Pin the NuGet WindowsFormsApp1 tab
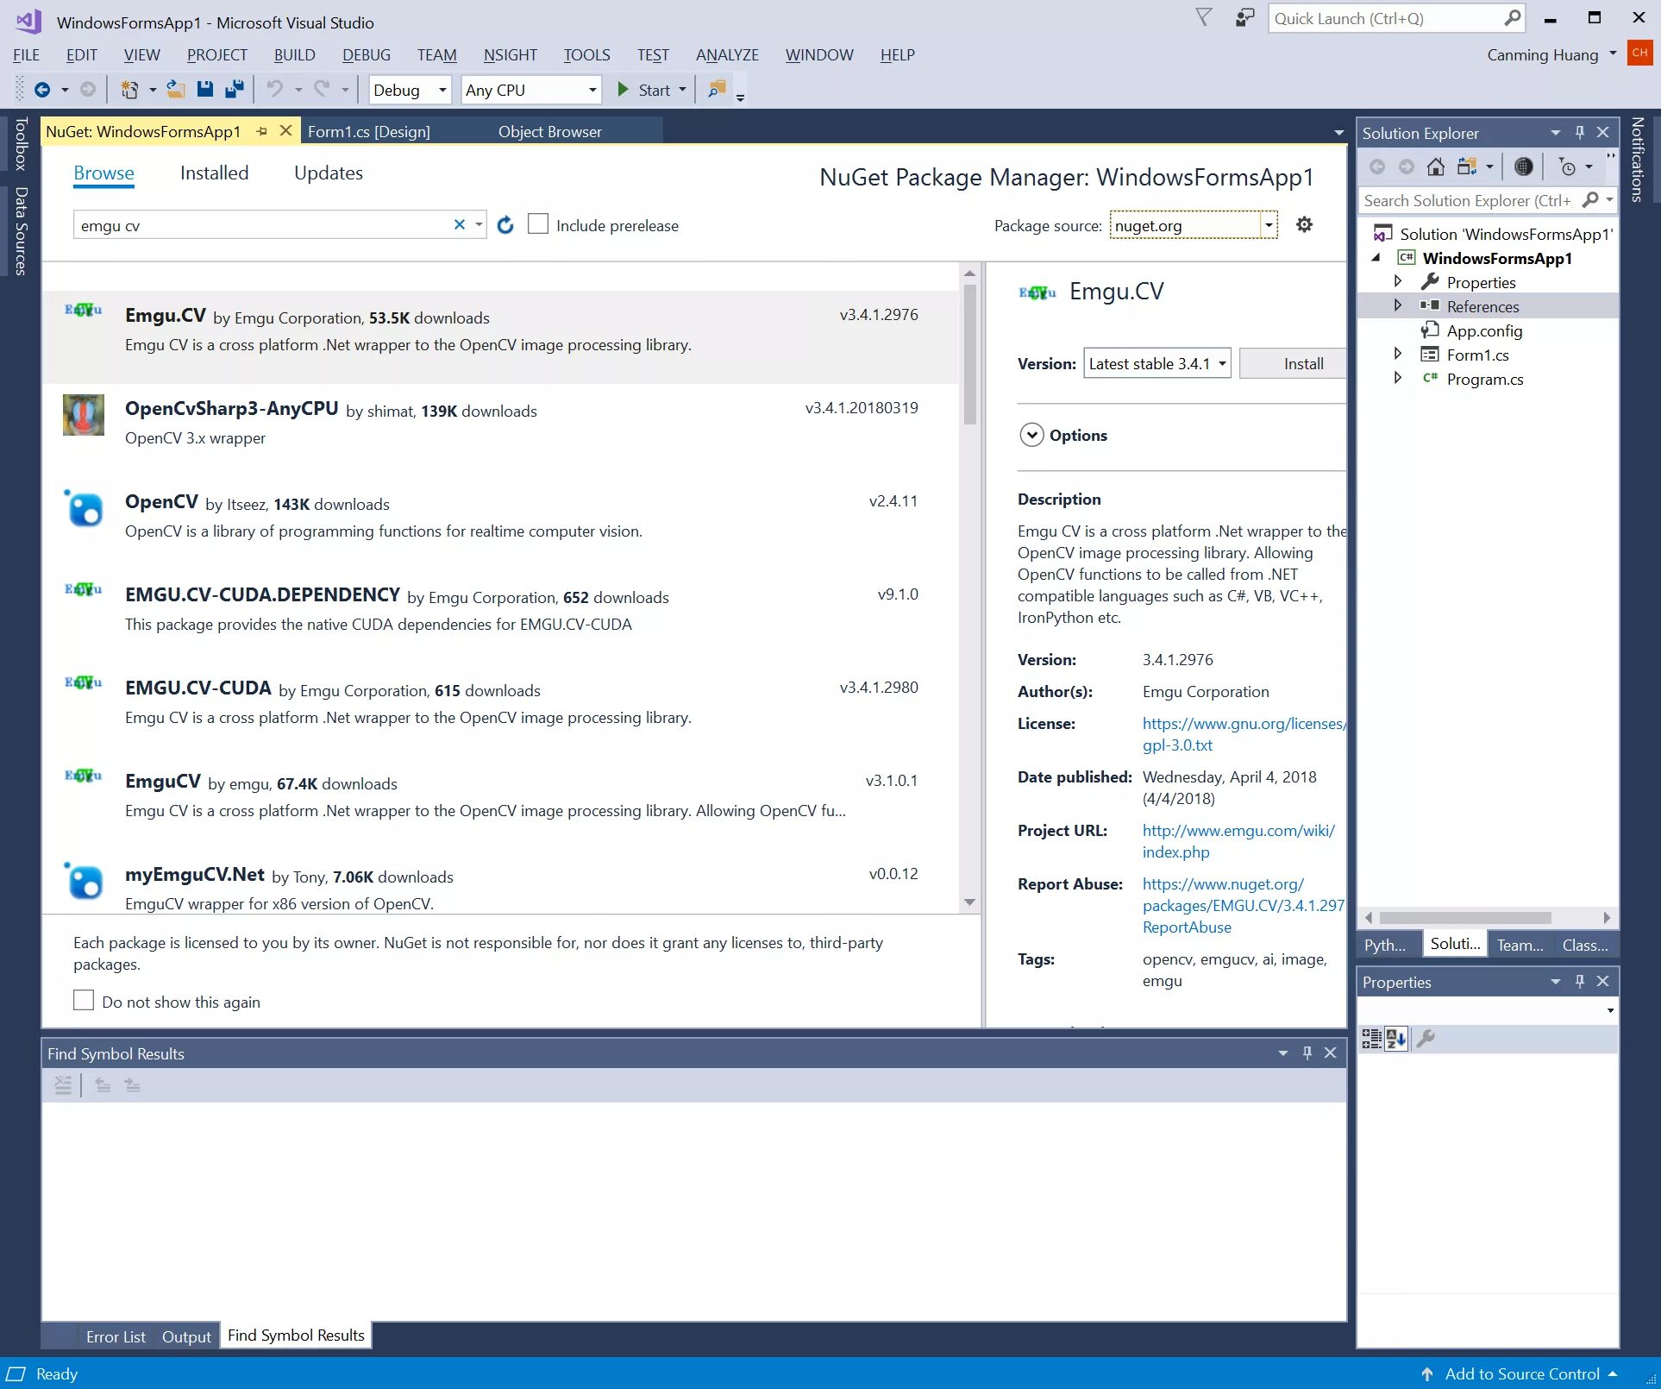This screenshot has height=1389, width=1661. pyautogui.click(x=261, y=131)
